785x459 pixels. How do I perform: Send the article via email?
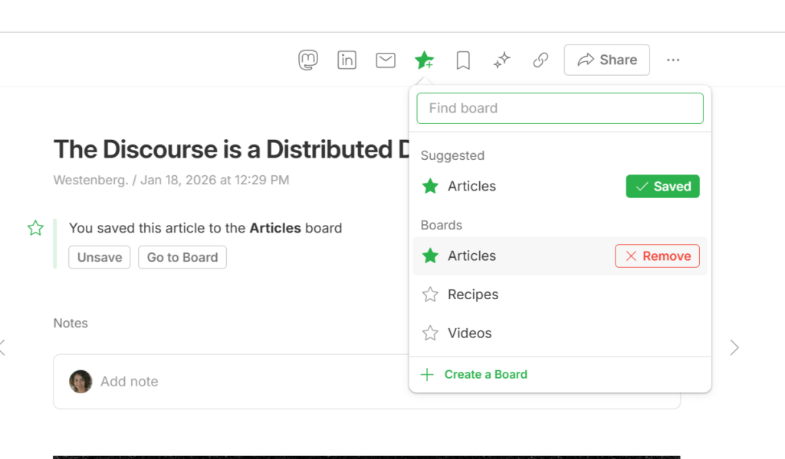pyautogui.click(x=385, y=60)
